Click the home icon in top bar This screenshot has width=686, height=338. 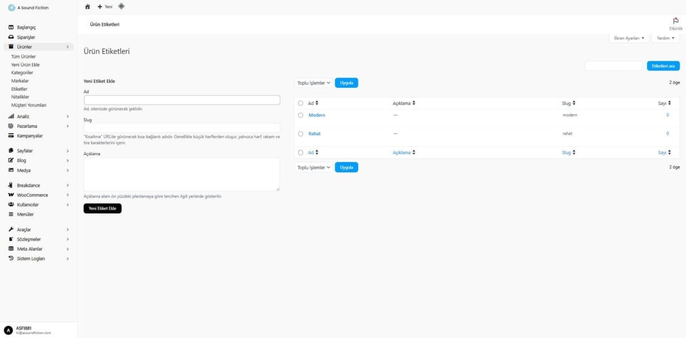87,7
